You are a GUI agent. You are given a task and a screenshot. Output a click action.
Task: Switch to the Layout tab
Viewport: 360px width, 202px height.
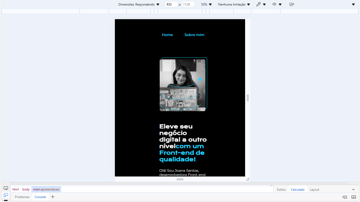(x=314, y=189)
